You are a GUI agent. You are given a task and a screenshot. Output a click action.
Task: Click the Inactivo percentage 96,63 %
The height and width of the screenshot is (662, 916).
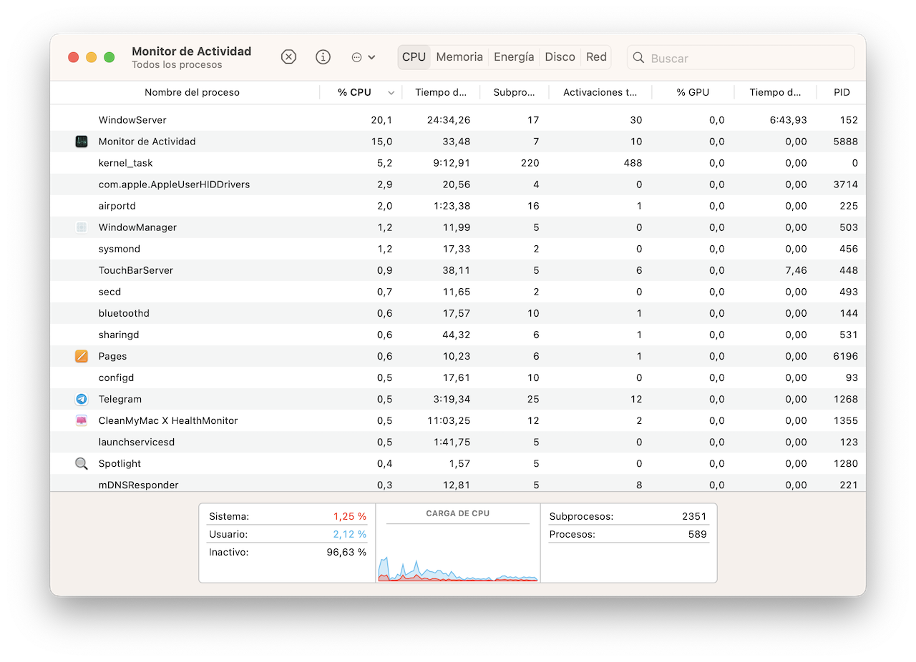click(x=346, y=552)
